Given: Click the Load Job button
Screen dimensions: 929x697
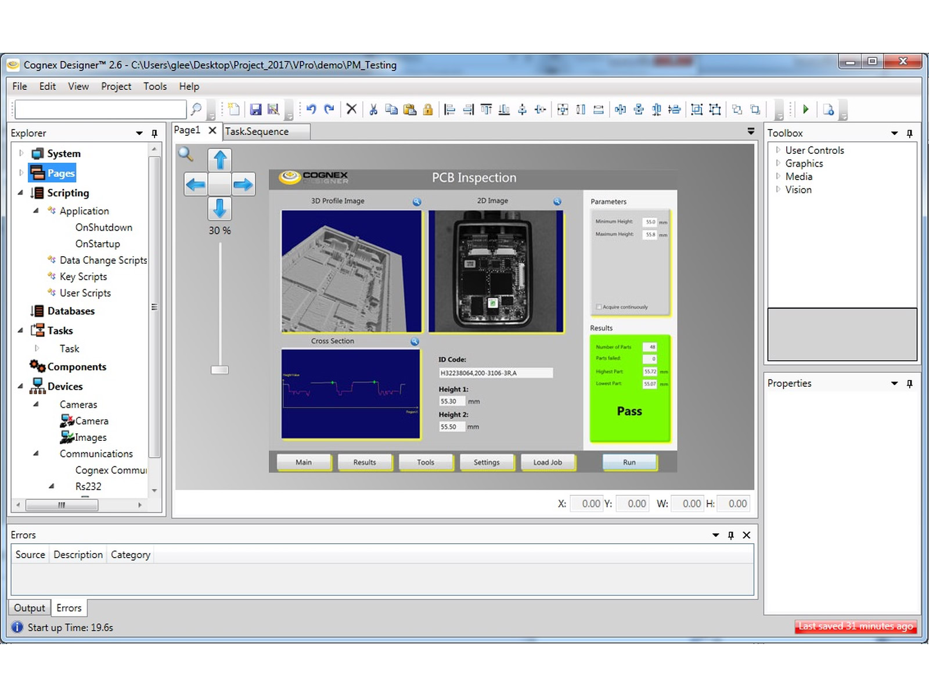Looking at the screenshot, I should coord(548,462).
